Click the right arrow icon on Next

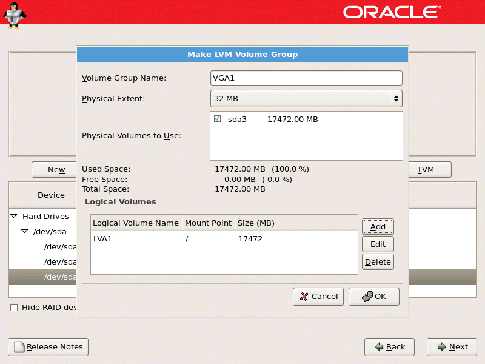click(x=442, y=346)
